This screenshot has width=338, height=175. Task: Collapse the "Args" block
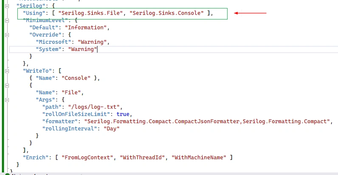[7, 100]
